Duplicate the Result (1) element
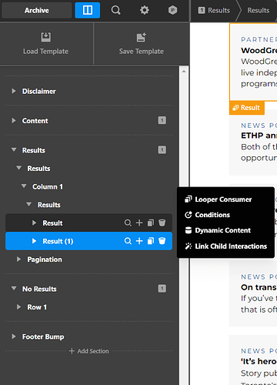The image size is (277, 385). point(151,241)
